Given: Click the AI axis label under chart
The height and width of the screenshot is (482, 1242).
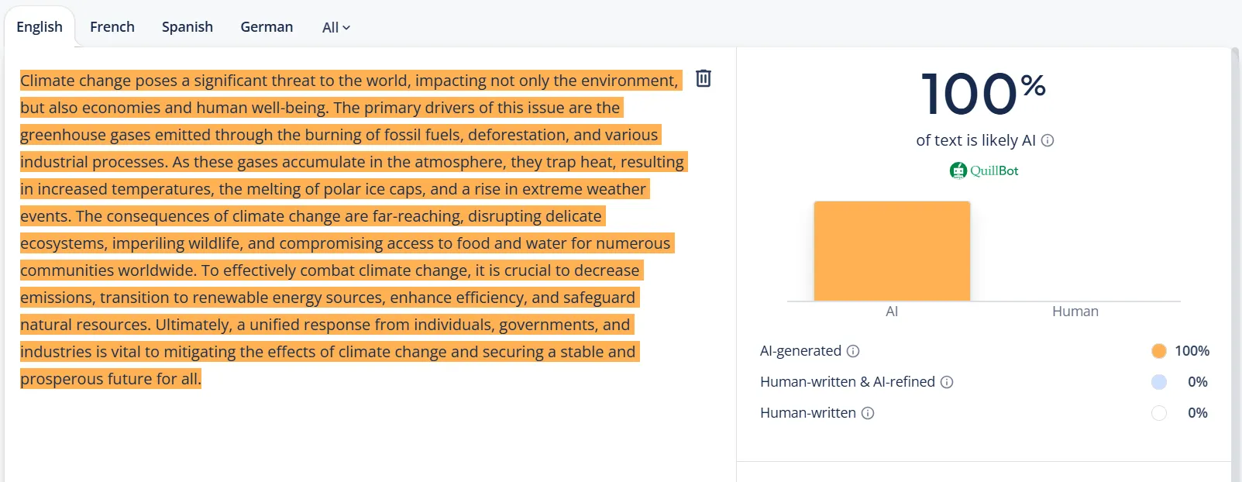Looking at the screenshot, I should click(x=892, y=312).
